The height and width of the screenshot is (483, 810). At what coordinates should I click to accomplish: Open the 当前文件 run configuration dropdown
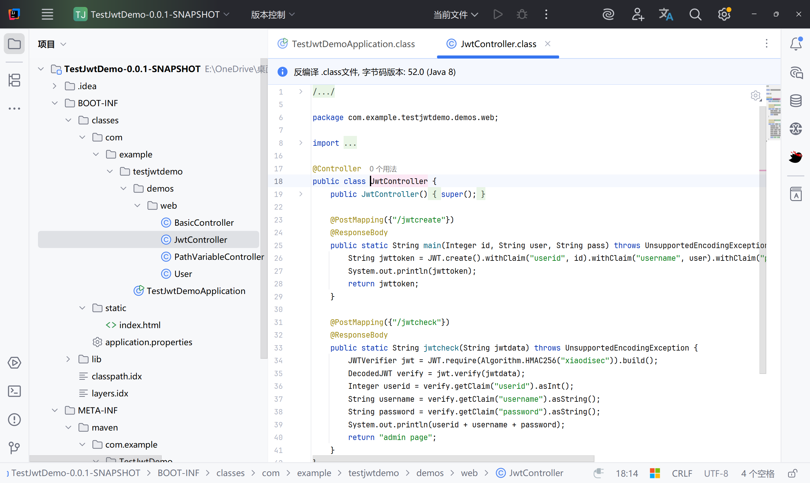click(455, 15)
